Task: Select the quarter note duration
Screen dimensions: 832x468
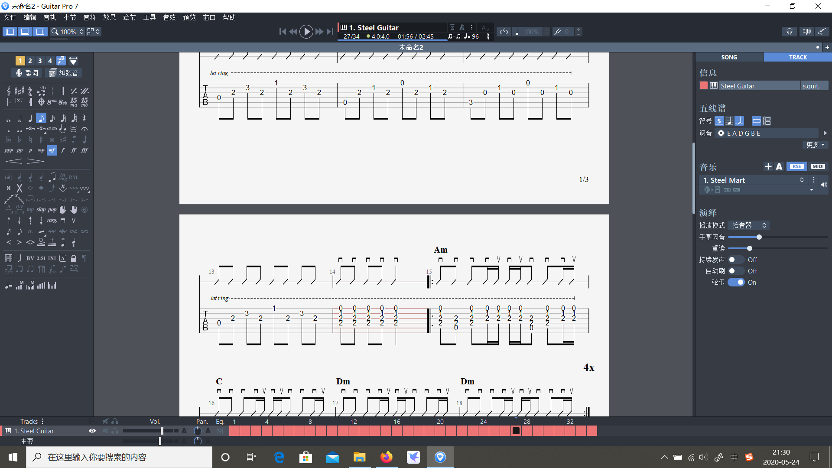Action: click(30, 118)
